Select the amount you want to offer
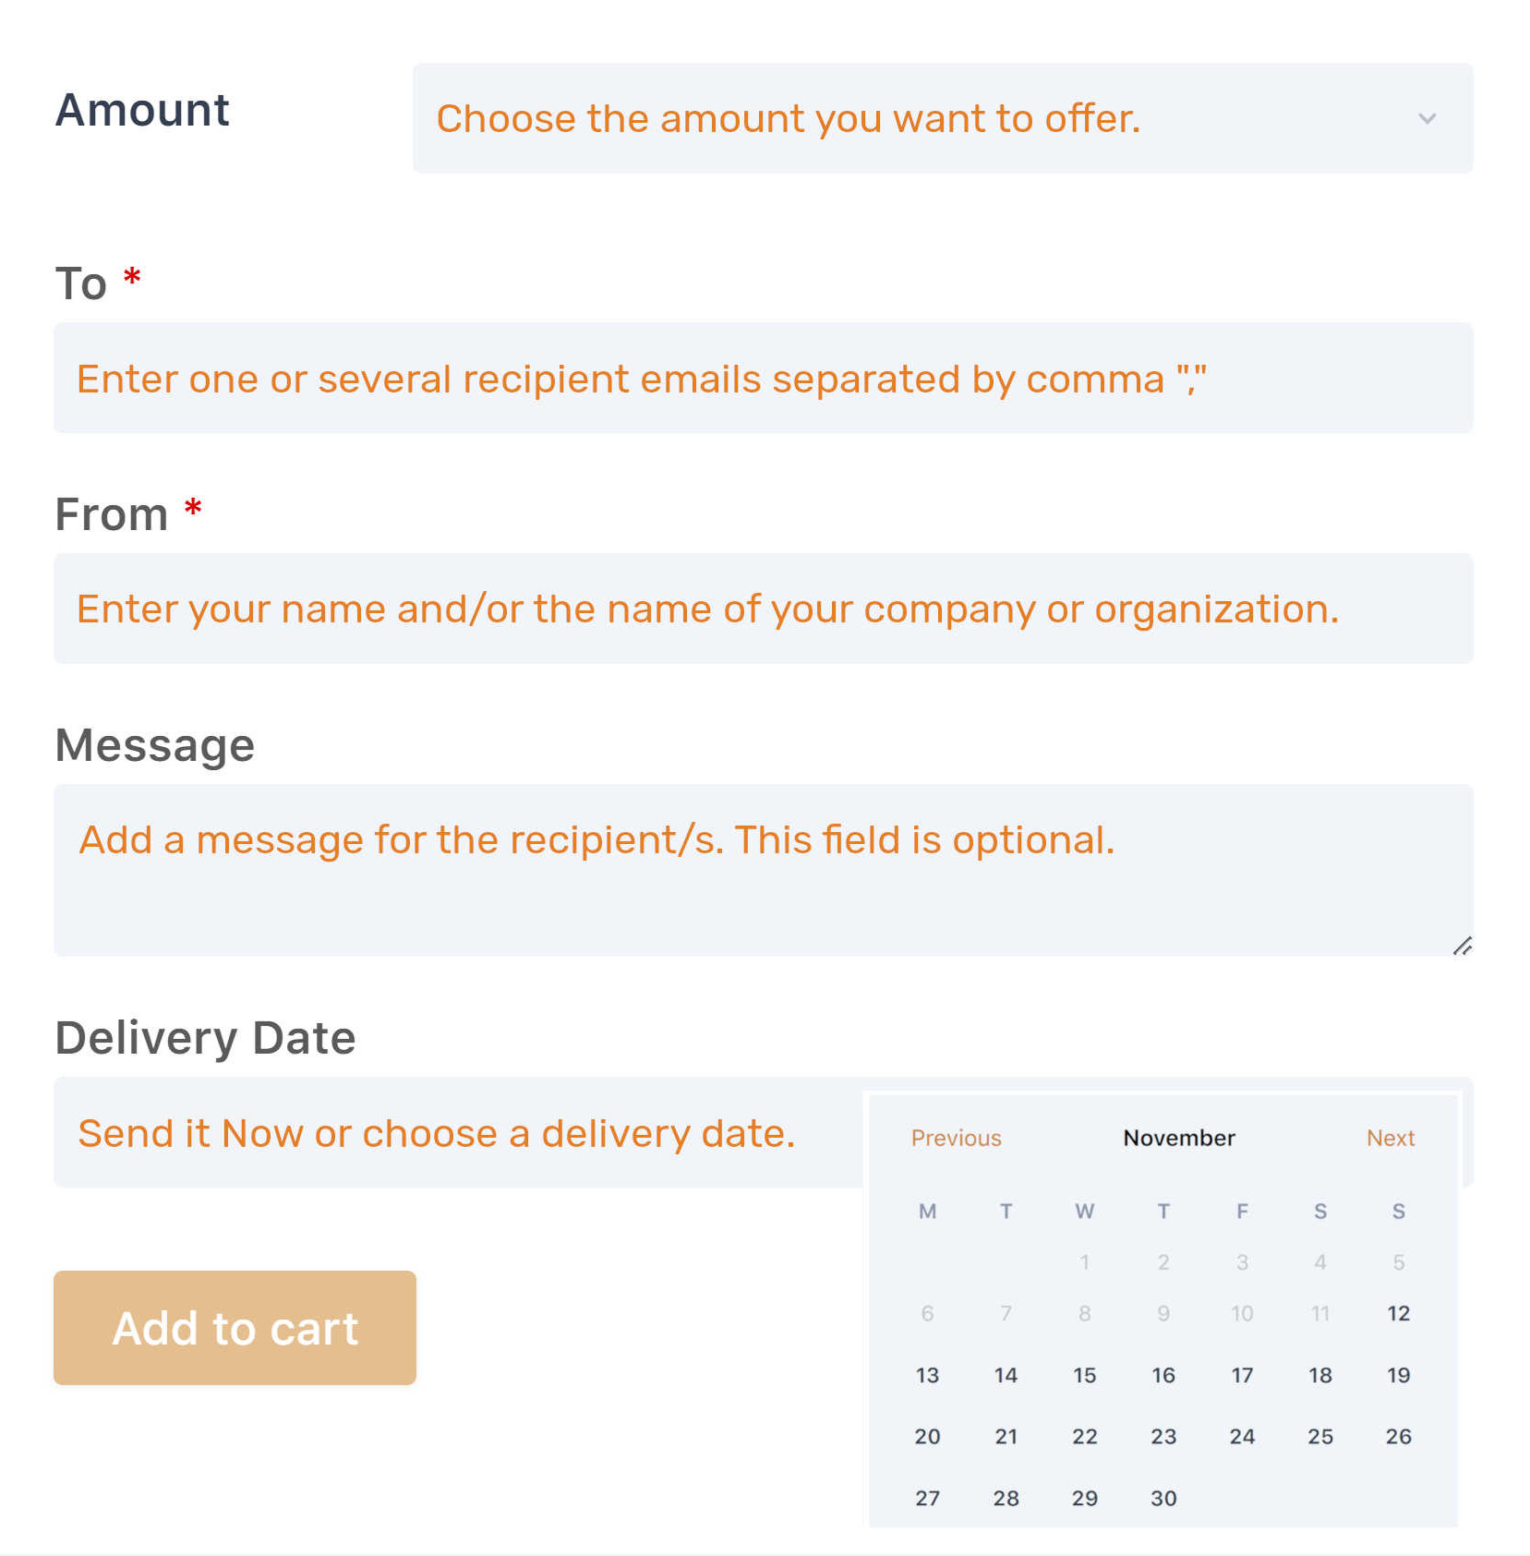This screenshot has height=1556, width=1530. point(943,118)
